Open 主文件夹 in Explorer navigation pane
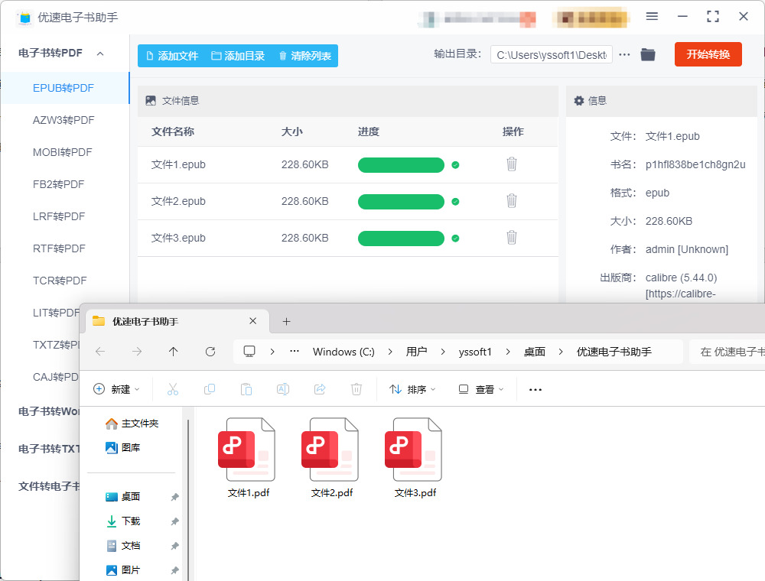 click(132, 423)
